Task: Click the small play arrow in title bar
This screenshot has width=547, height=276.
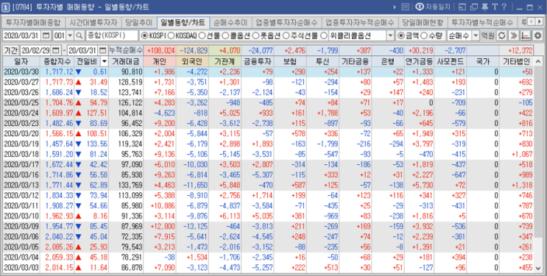Action: (x=395, y=7)
